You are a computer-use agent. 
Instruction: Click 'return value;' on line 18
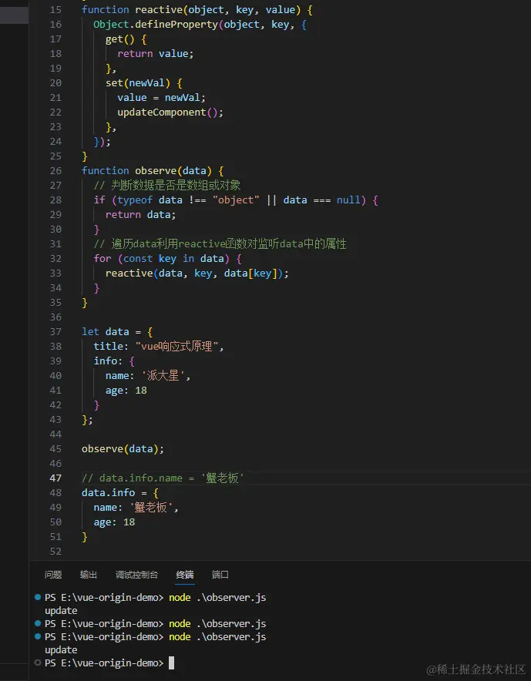tap(155, 53)
